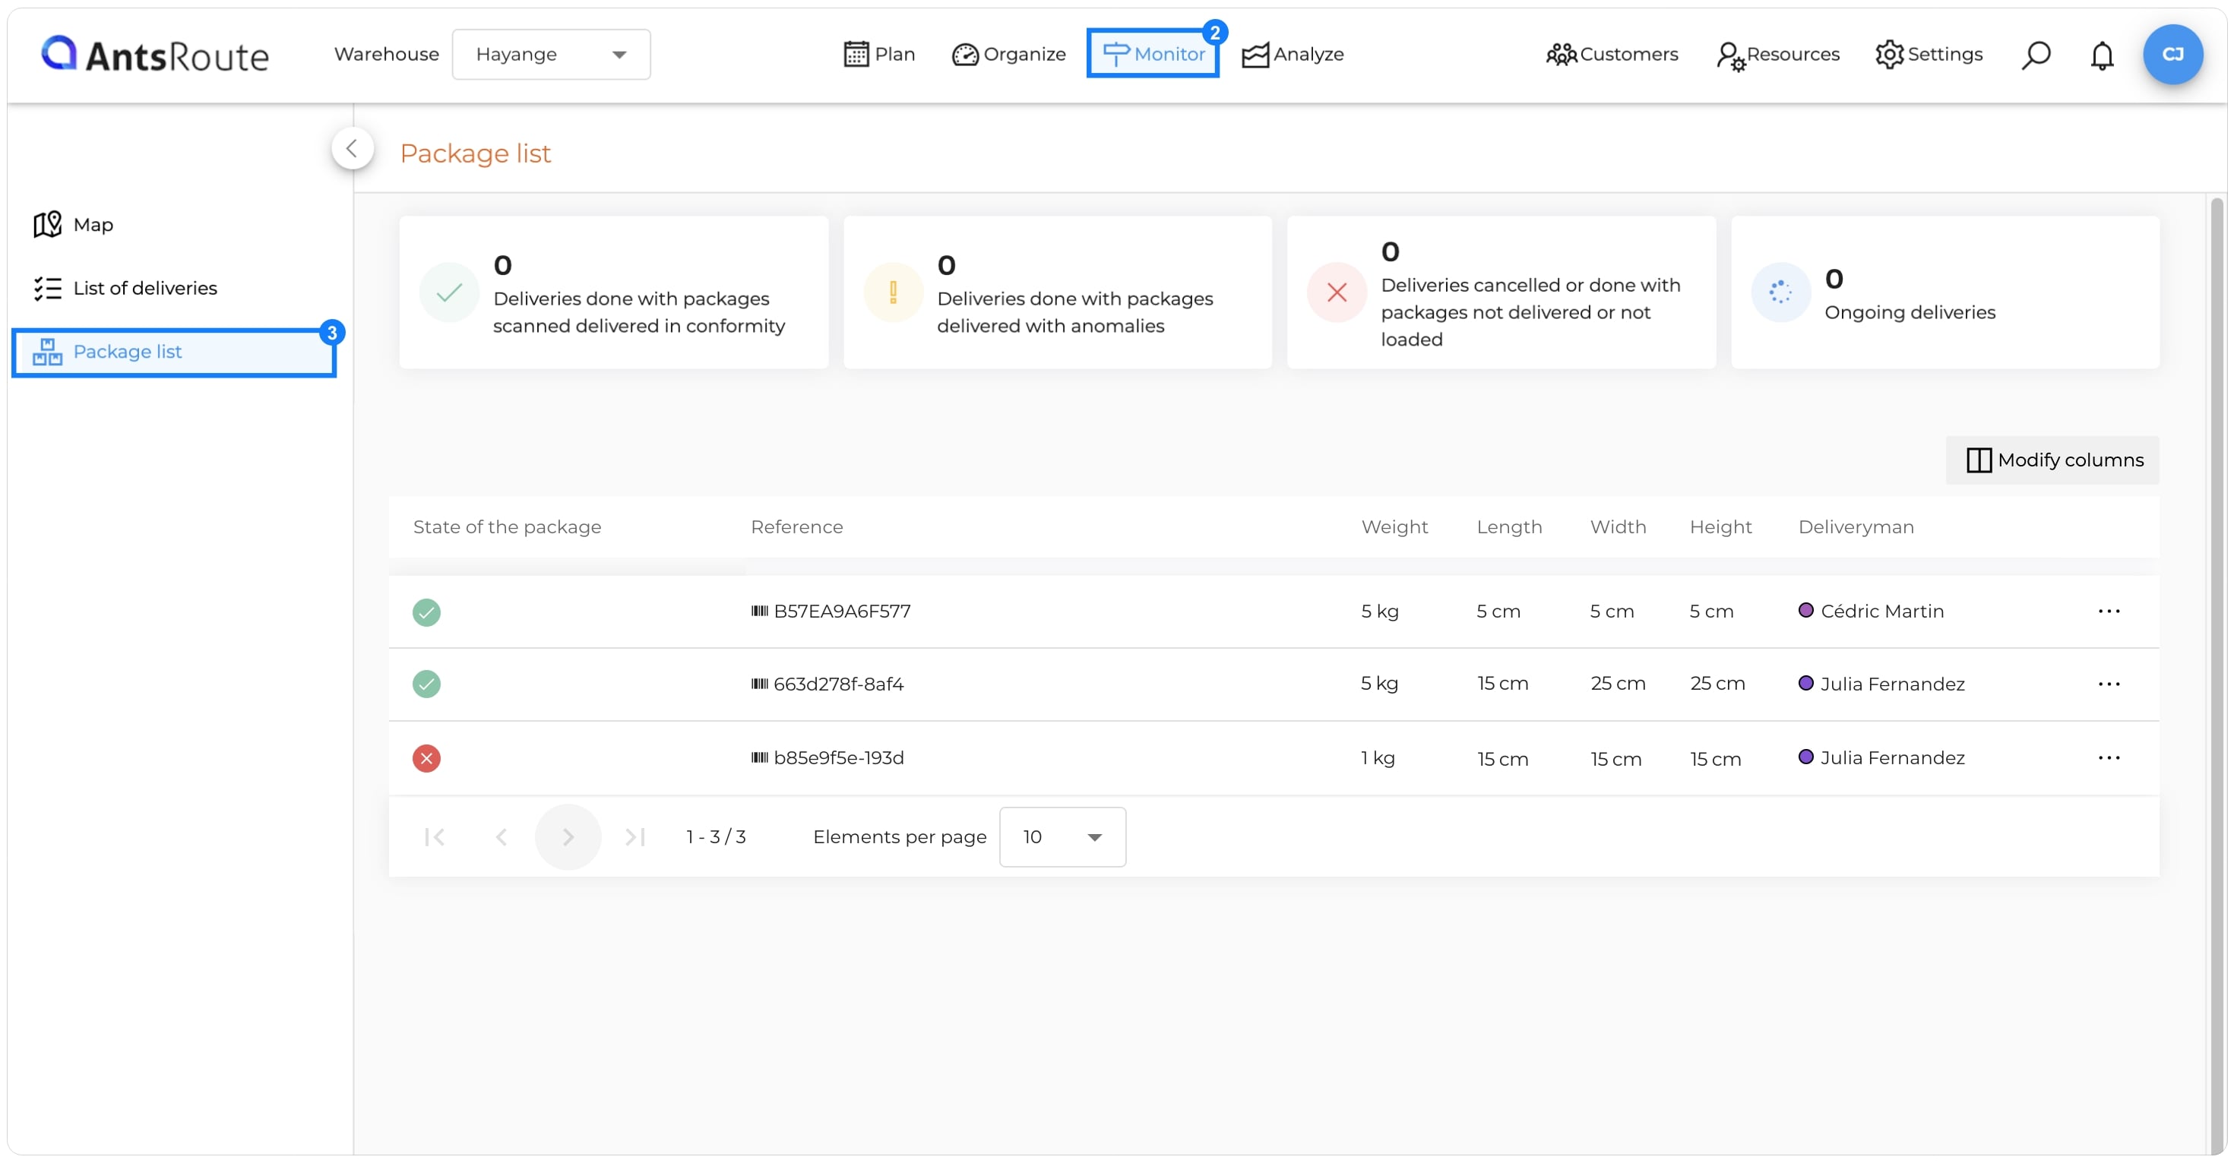
Task: Click Cédric Martin's purple color dot
Action: [1805, 611]
